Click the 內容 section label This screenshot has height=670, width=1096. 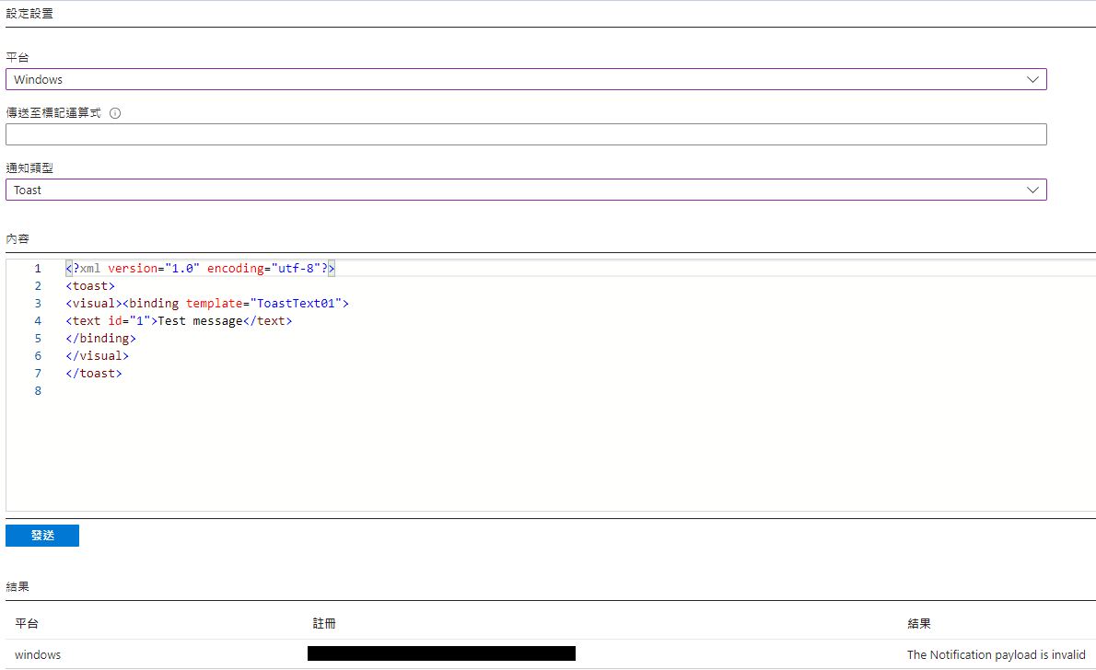[17, 239]
